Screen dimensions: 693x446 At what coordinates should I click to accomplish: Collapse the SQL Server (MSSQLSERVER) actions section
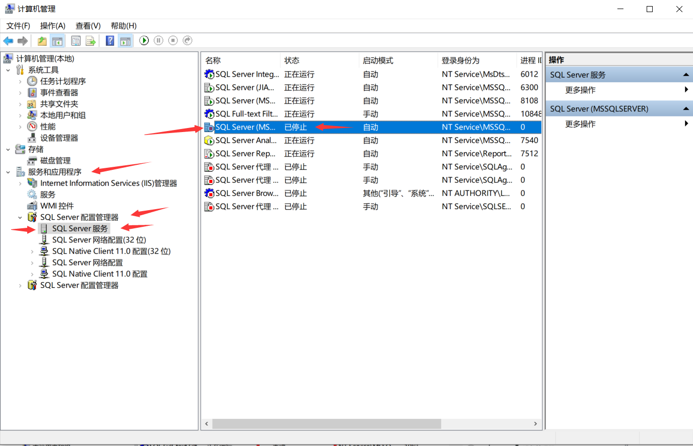(686, 108)
